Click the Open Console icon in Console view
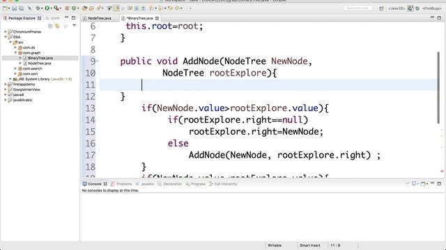 [423, 183]
